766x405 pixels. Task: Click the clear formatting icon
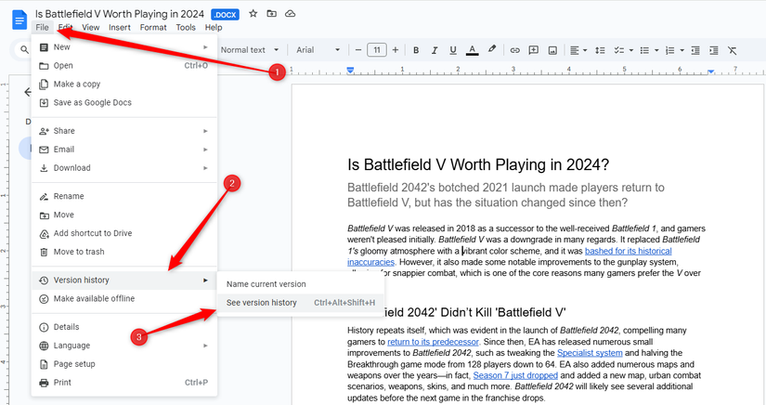point(732,50)
